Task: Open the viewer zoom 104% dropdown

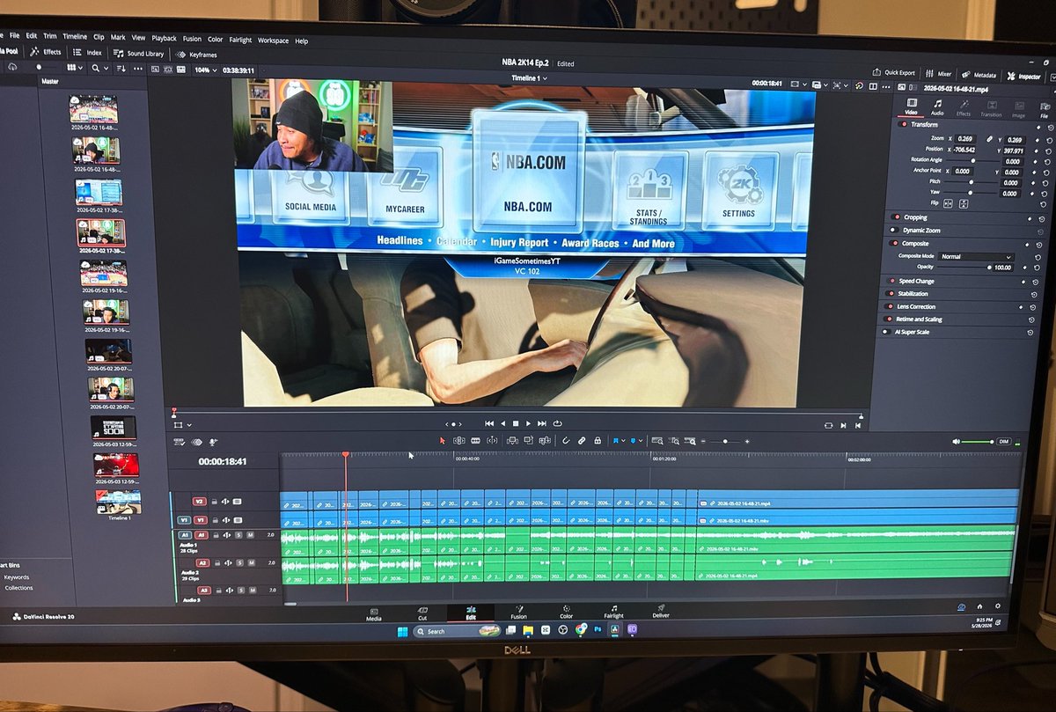Action: pyautogui.click(x=206, y=70)
